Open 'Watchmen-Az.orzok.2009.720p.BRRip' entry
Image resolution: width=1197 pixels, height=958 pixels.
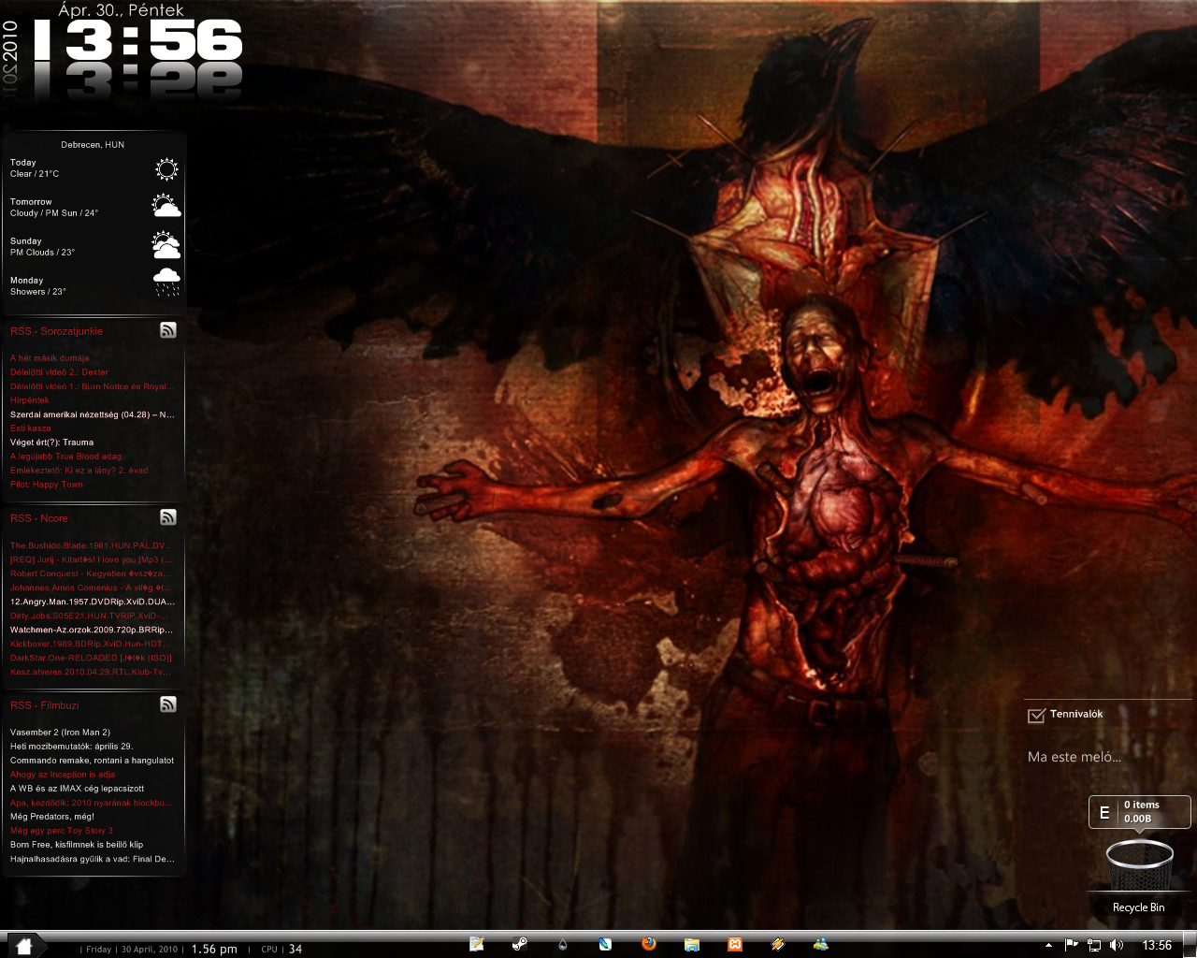coord(92,630)
